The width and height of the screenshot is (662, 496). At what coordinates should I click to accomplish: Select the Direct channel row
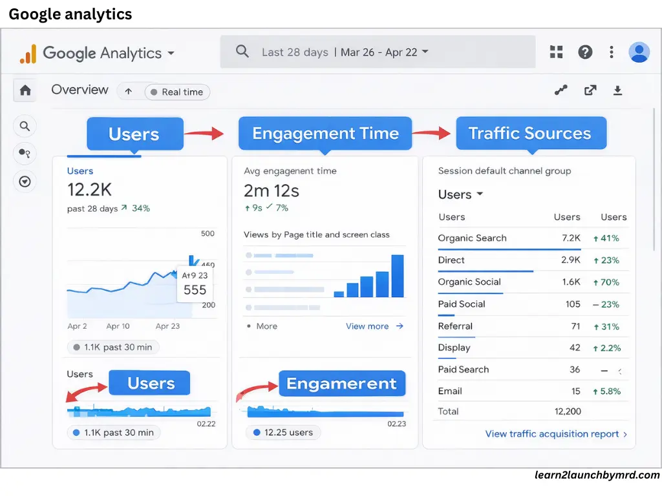pos(533,260)
